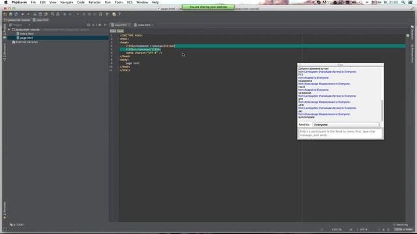Viewport: 417px width, 234px height.
Task: Toggle the Favorites tool window side tab
Action: click(5, 210)
